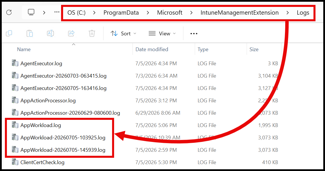Go to IntuneManagementExtension breadcrumb
Screen dimensions: 325x171
239,13
